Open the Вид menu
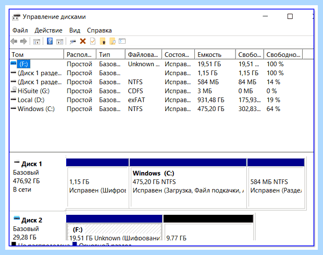323x255 pixels. (74, 31)
